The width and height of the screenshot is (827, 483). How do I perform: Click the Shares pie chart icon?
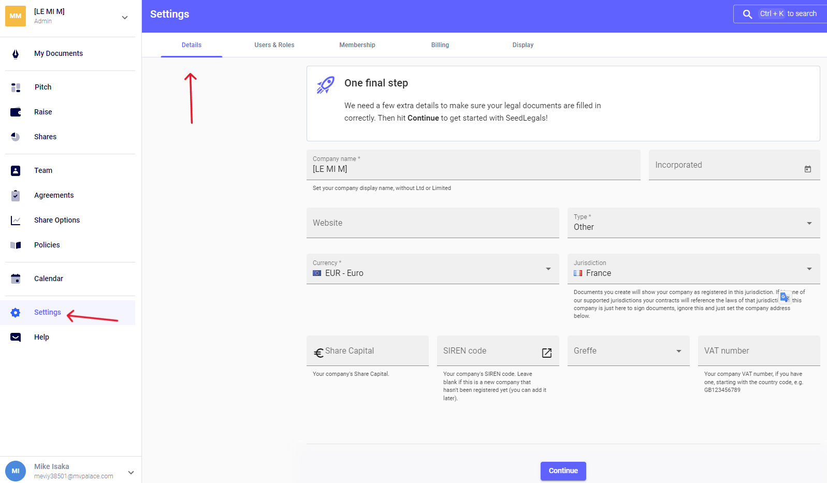click(x=16, y=137)
